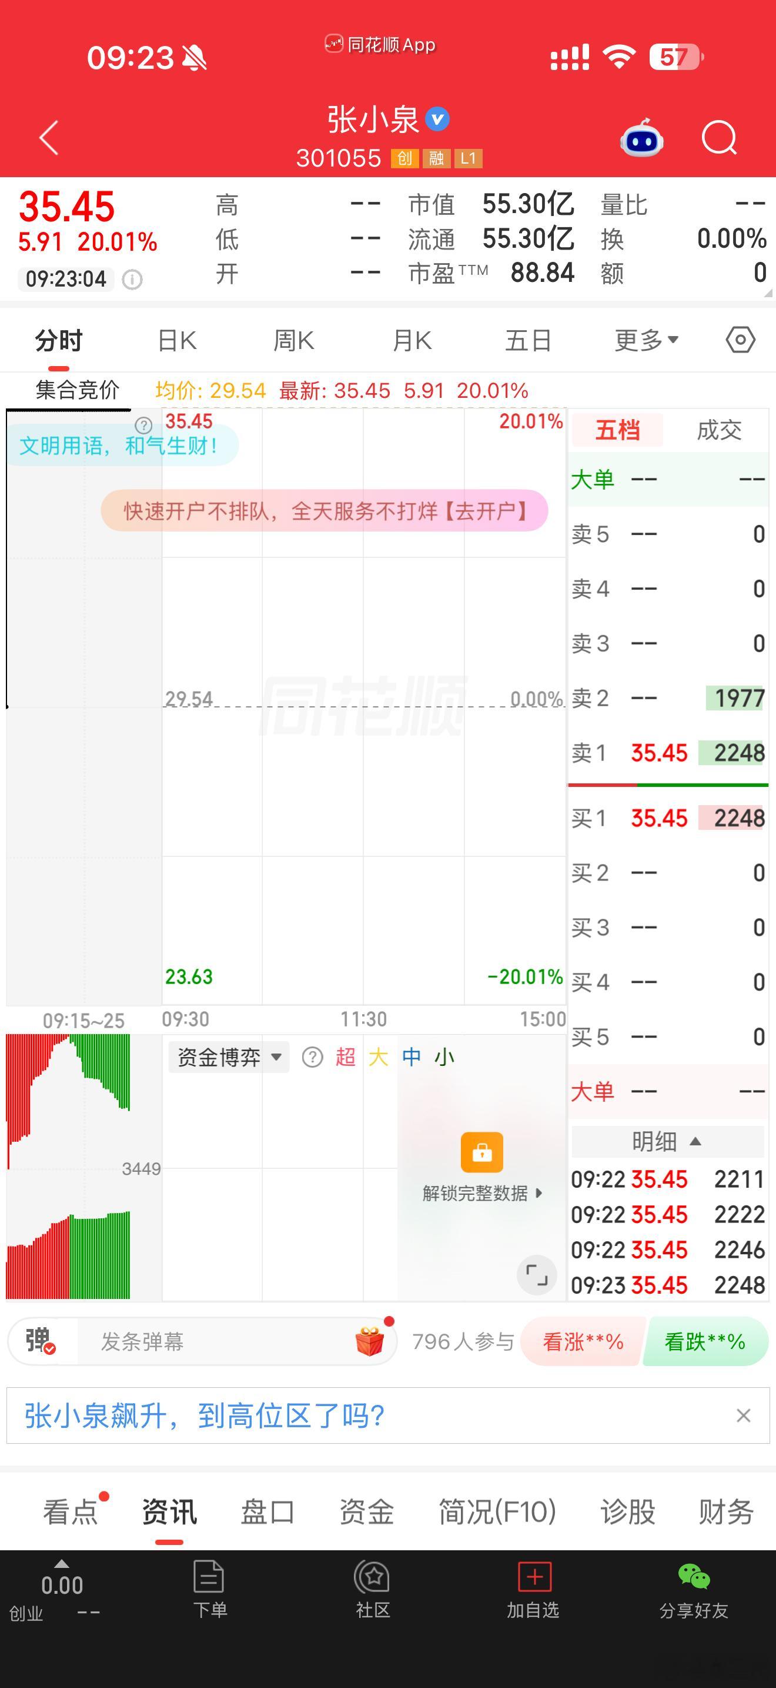Open the 资金 tab
Viewport: 776px width, 1688px height.
point(366,1512)
